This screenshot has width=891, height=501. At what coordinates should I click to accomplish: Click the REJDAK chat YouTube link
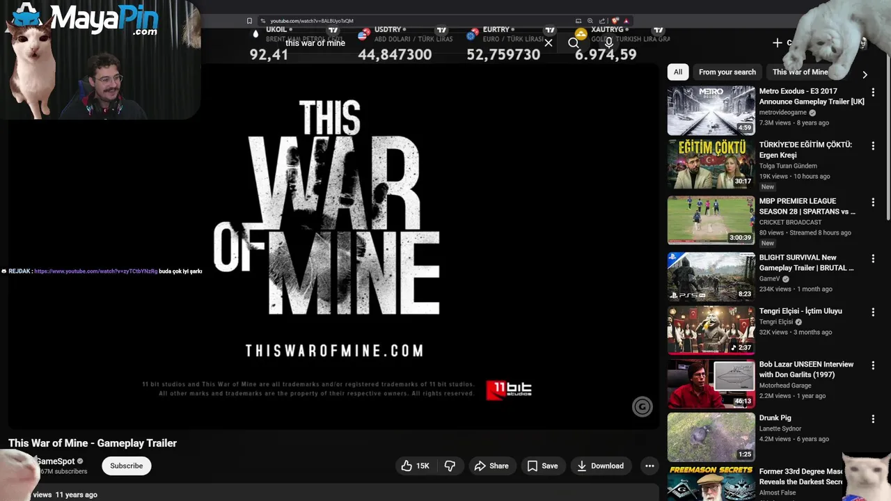[x=96, y=271]
